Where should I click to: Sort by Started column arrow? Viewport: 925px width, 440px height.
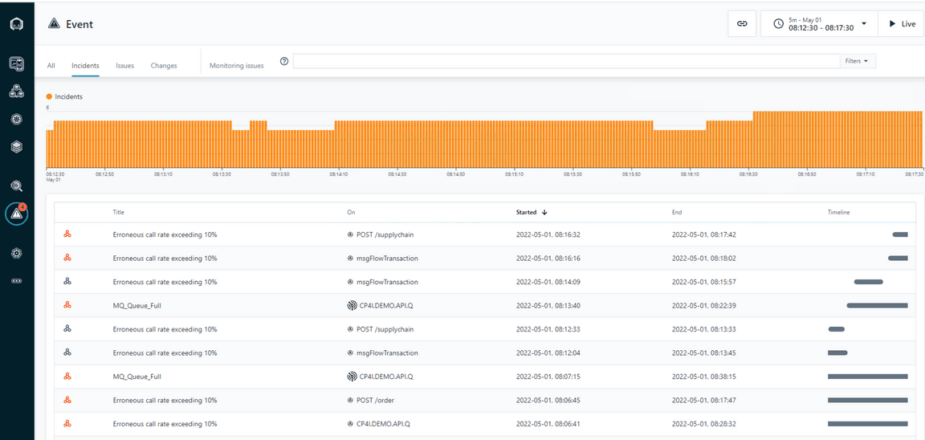coord(544,212)
